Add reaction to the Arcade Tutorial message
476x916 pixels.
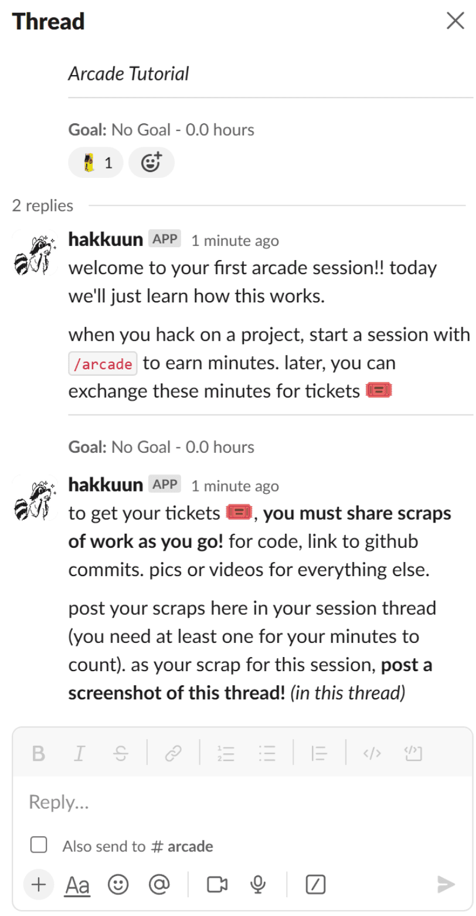coord(151,163)
